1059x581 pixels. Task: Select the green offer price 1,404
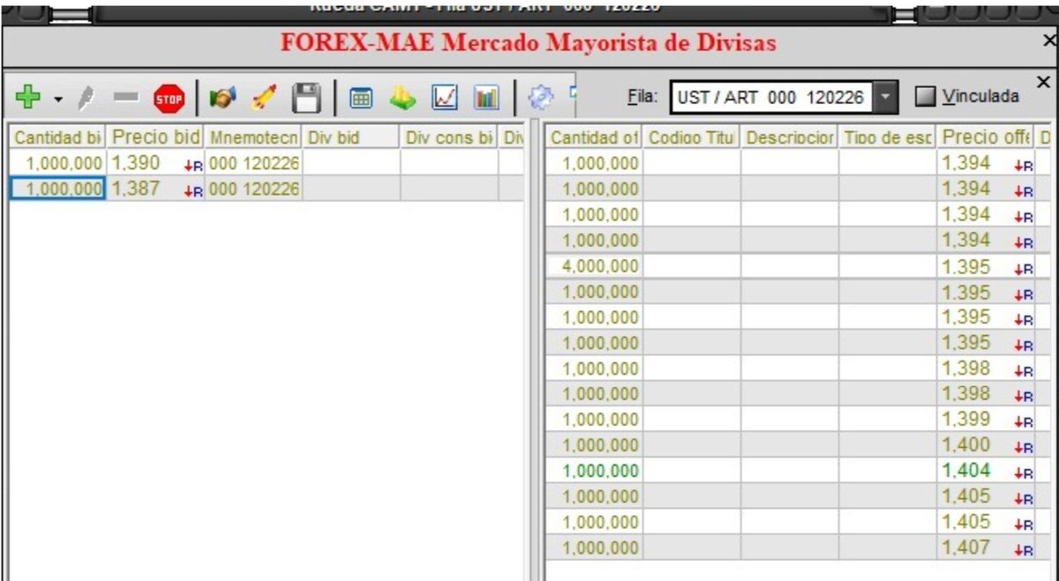[986, 470]
